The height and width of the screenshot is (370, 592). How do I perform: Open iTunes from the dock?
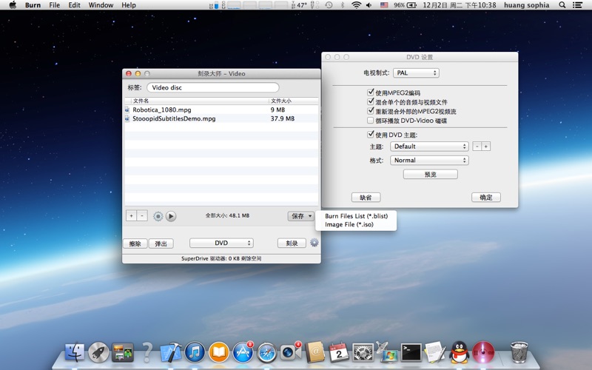195,352
